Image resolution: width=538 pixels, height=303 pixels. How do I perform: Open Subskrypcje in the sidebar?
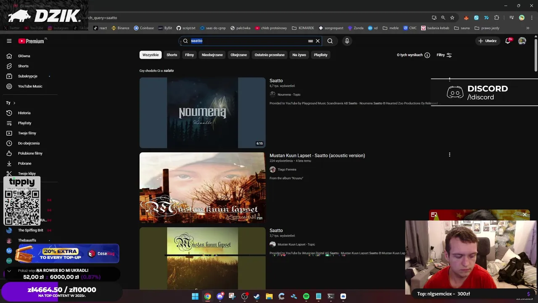click(29, 76)
